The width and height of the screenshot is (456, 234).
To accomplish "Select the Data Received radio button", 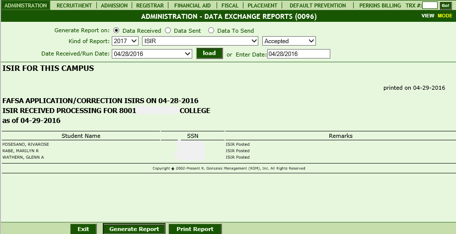I will click(x=116, y=30).
